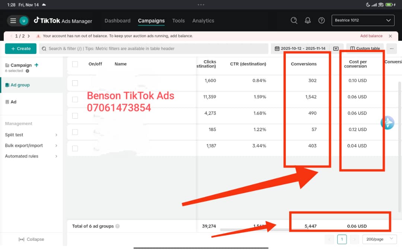Open the help question mark icon

pyautogui.click(x=322, y=21)
